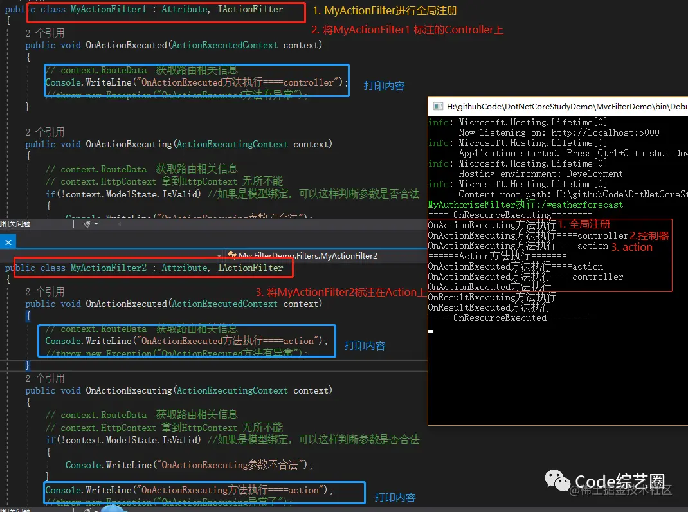Click WriteLine "OnActionExecuted方法执行====controller" code line
This screenshot has width=688, height=512.
(197, 82)
